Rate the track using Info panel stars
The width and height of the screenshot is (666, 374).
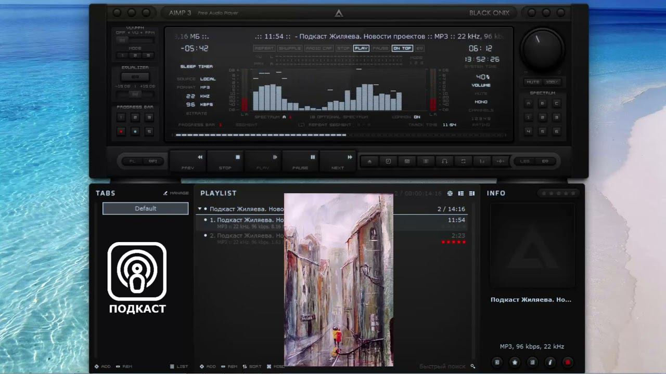point(559,193)
